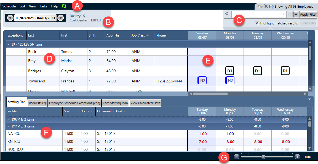The image size is (318, 164).
Task: Open the Tasks menu
Action: pos(44,6)
